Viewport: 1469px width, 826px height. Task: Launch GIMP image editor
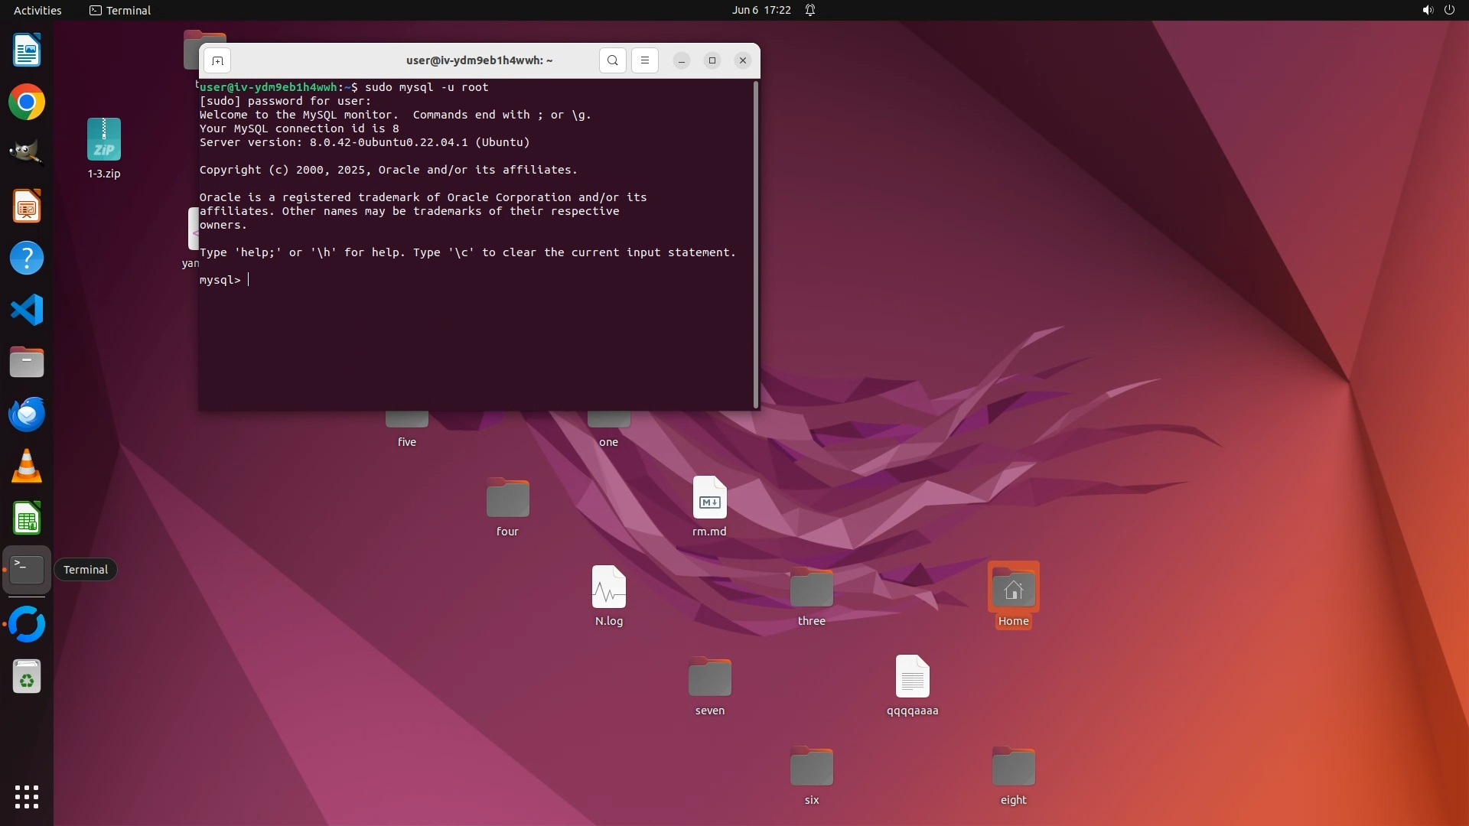point(27,152)
